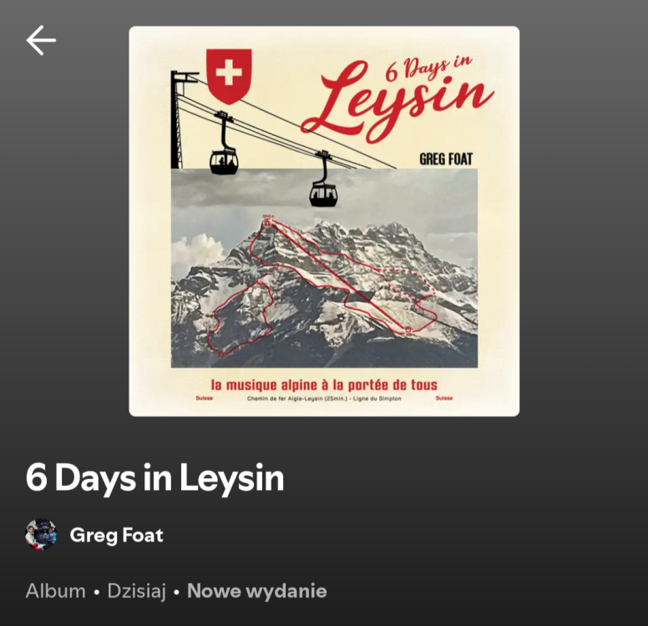Go back using the left arrow
The image size is (648, 626).
pyautogui.click(x=41, y=41)
